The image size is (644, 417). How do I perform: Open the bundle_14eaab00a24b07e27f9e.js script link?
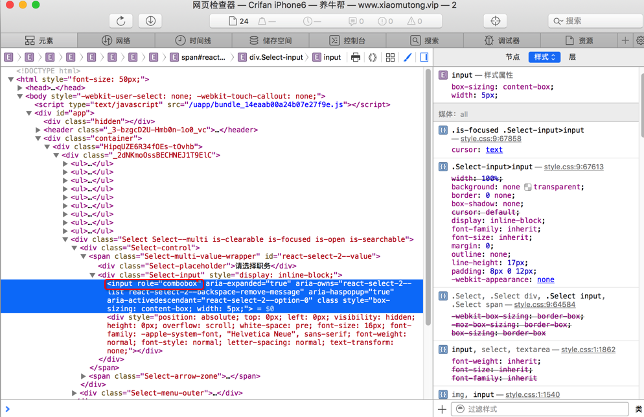click(266, 104)
